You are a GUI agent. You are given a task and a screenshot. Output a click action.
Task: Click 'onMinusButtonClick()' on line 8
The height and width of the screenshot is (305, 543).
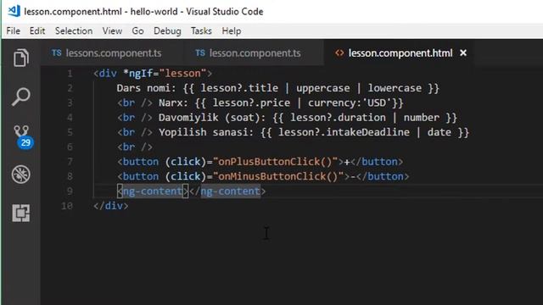pyautogui.click(x=278, y=176)
